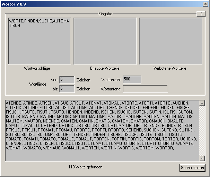Focus the empty Wortanfang input field
The image size is (210, 177).
pyautogui.click(x=145, y=89)
